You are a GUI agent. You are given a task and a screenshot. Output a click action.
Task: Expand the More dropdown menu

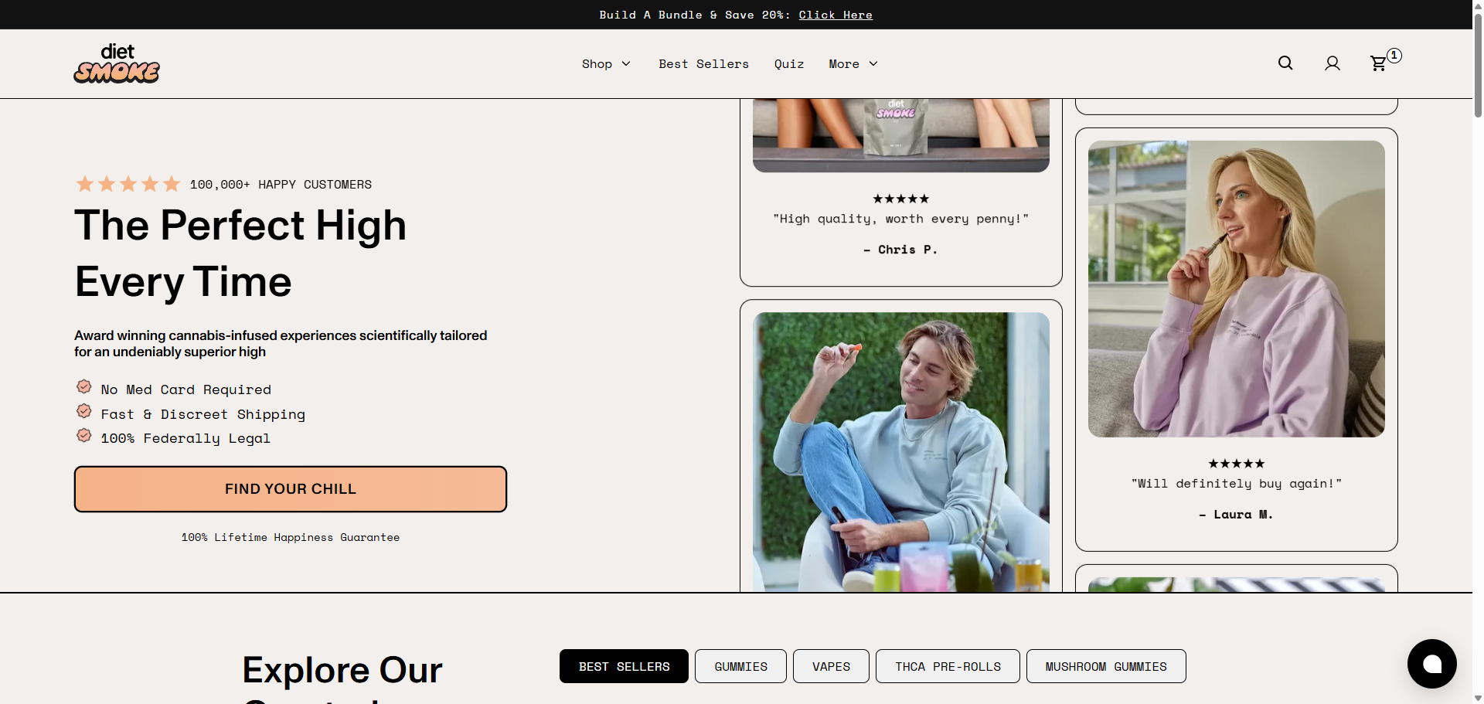[853, 64]
